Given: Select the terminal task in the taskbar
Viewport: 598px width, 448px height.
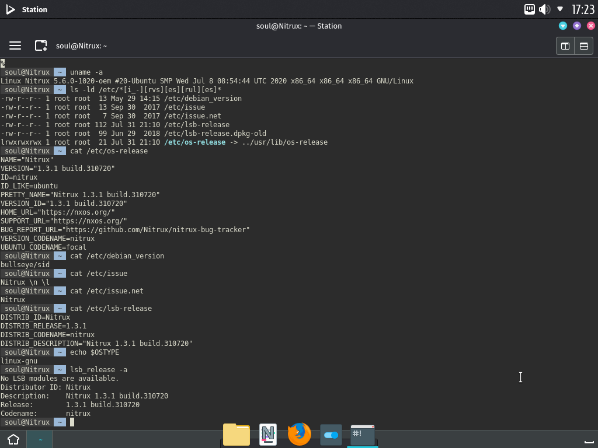Looking at the screenshot, I should [x=40, y=439].
